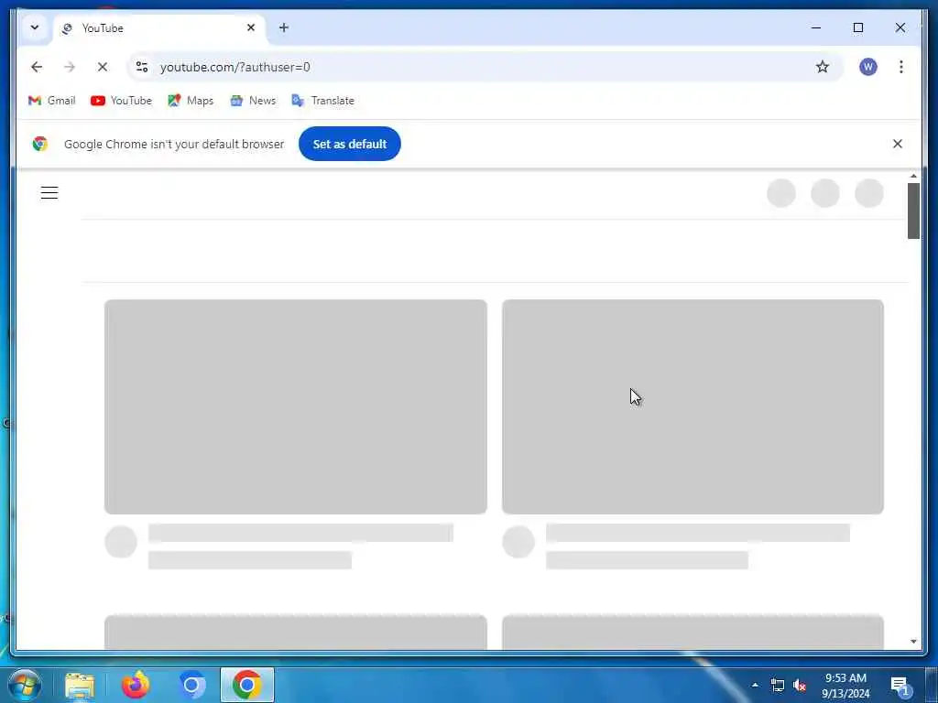
Task: Open the clock showing 9:53 AM
Action: click(845, 685)
